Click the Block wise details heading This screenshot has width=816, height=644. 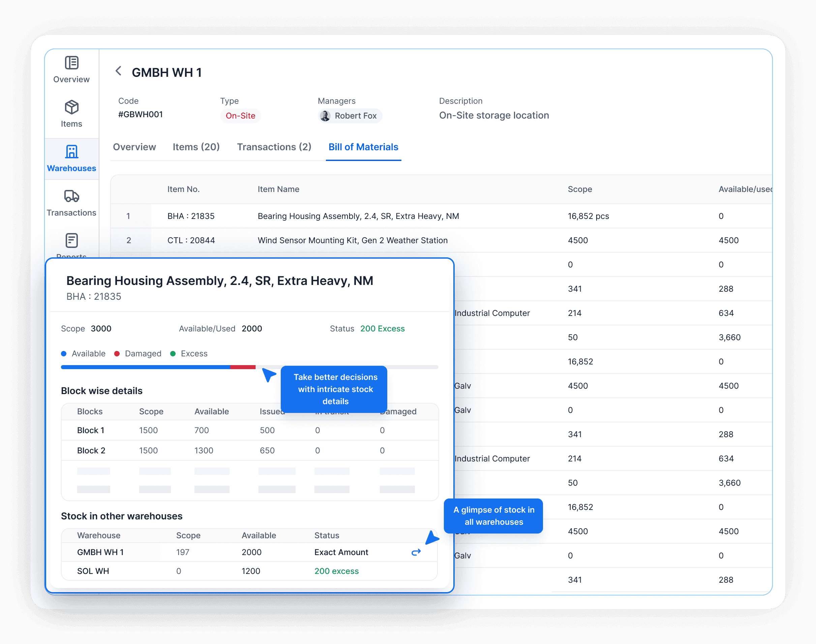[x=102, y=391]
